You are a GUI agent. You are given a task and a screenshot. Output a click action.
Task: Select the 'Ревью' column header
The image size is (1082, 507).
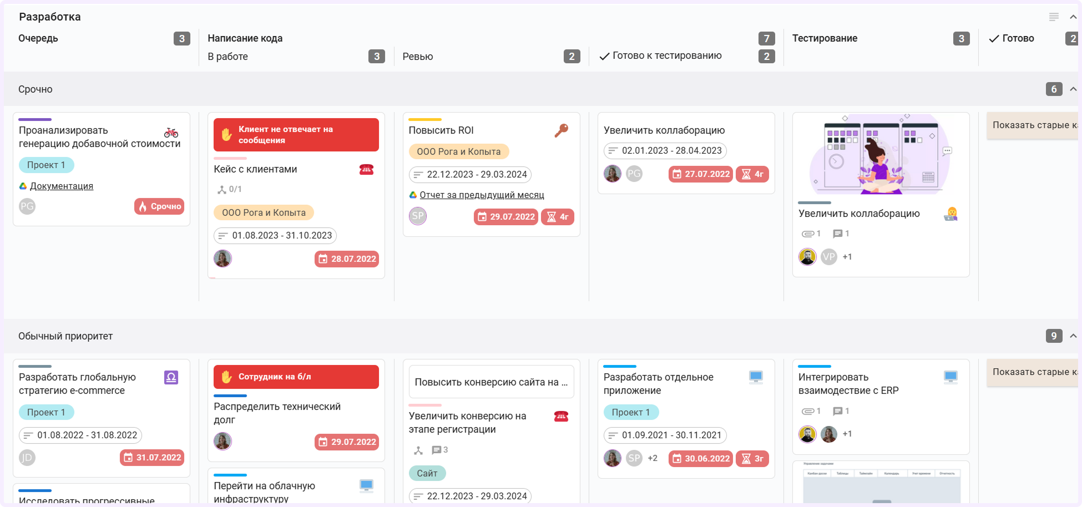(x=418, y=56)
